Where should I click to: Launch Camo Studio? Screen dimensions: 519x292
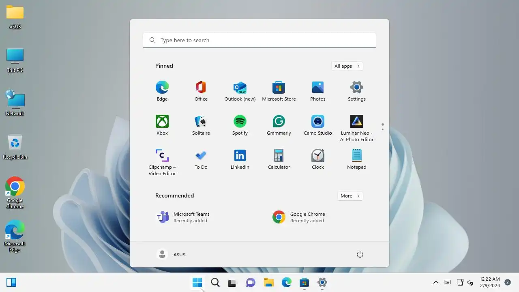point(318,125)
